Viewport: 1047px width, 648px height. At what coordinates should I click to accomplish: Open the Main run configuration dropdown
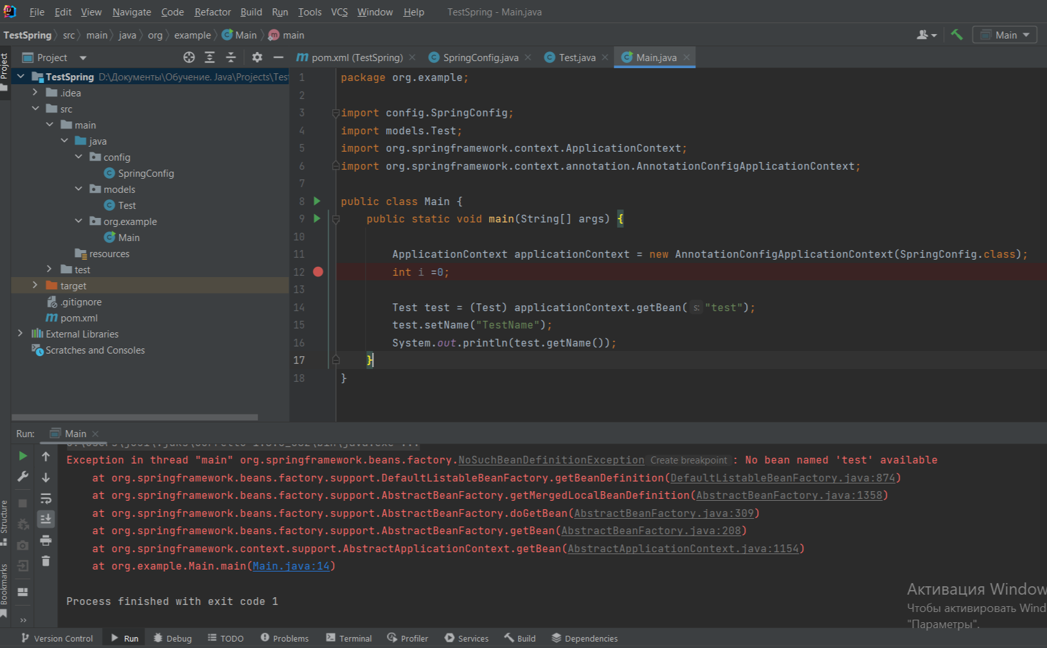[x=1005, y=35]
